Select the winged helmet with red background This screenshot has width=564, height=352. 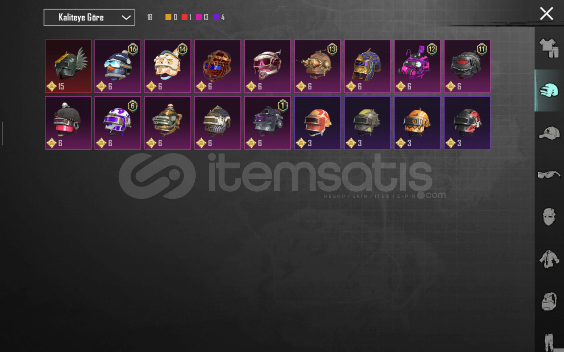[x=68, y=66]
